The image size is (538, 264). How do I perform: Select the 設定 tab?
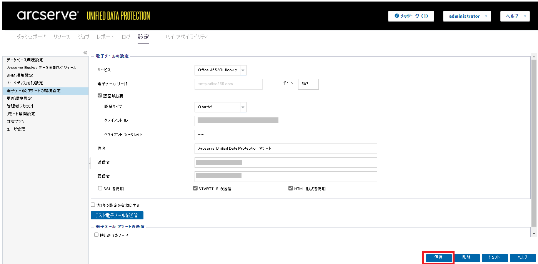coord(143,37)
